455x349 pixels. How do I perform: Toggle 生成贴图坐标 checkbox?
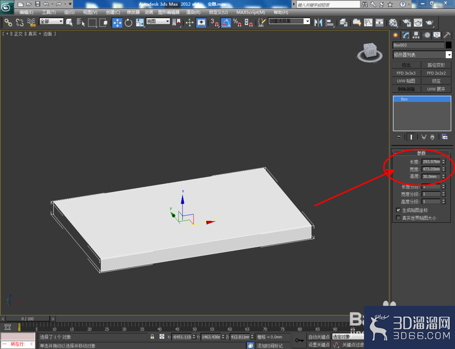[x=398, y=210]
